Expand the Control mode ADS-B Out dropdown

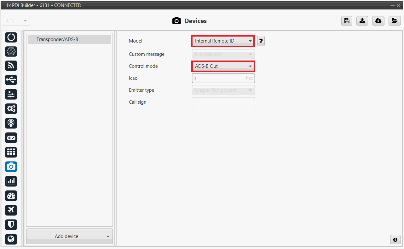coord(223,66)
